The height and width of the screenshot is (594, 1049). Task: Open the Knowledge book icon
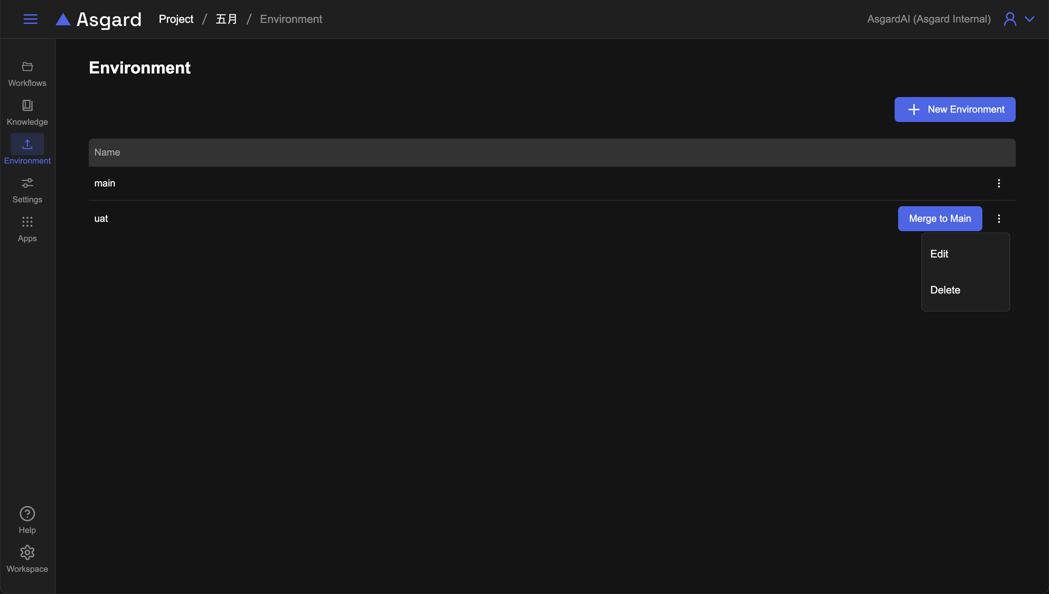tap(27, 105)
